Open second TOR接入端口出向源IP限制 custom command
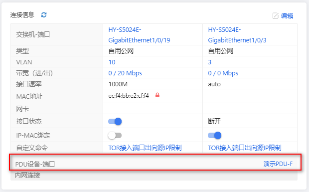The height and width of the screenshot is (192, 309). (245, 148)
